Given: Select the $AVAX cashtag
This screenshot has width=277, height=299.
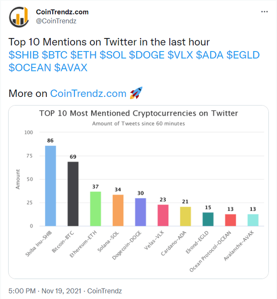Looking at the screenshot, I should [71, 68].
